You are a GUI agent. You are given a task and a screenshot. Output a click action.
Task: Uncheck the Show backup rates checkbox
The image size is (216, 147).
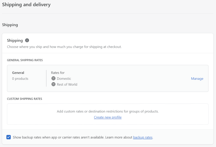[x=9, y=137]
